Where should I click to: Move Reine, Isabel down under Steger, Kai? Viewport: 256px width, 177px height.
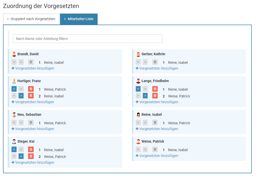pos(14,150)
